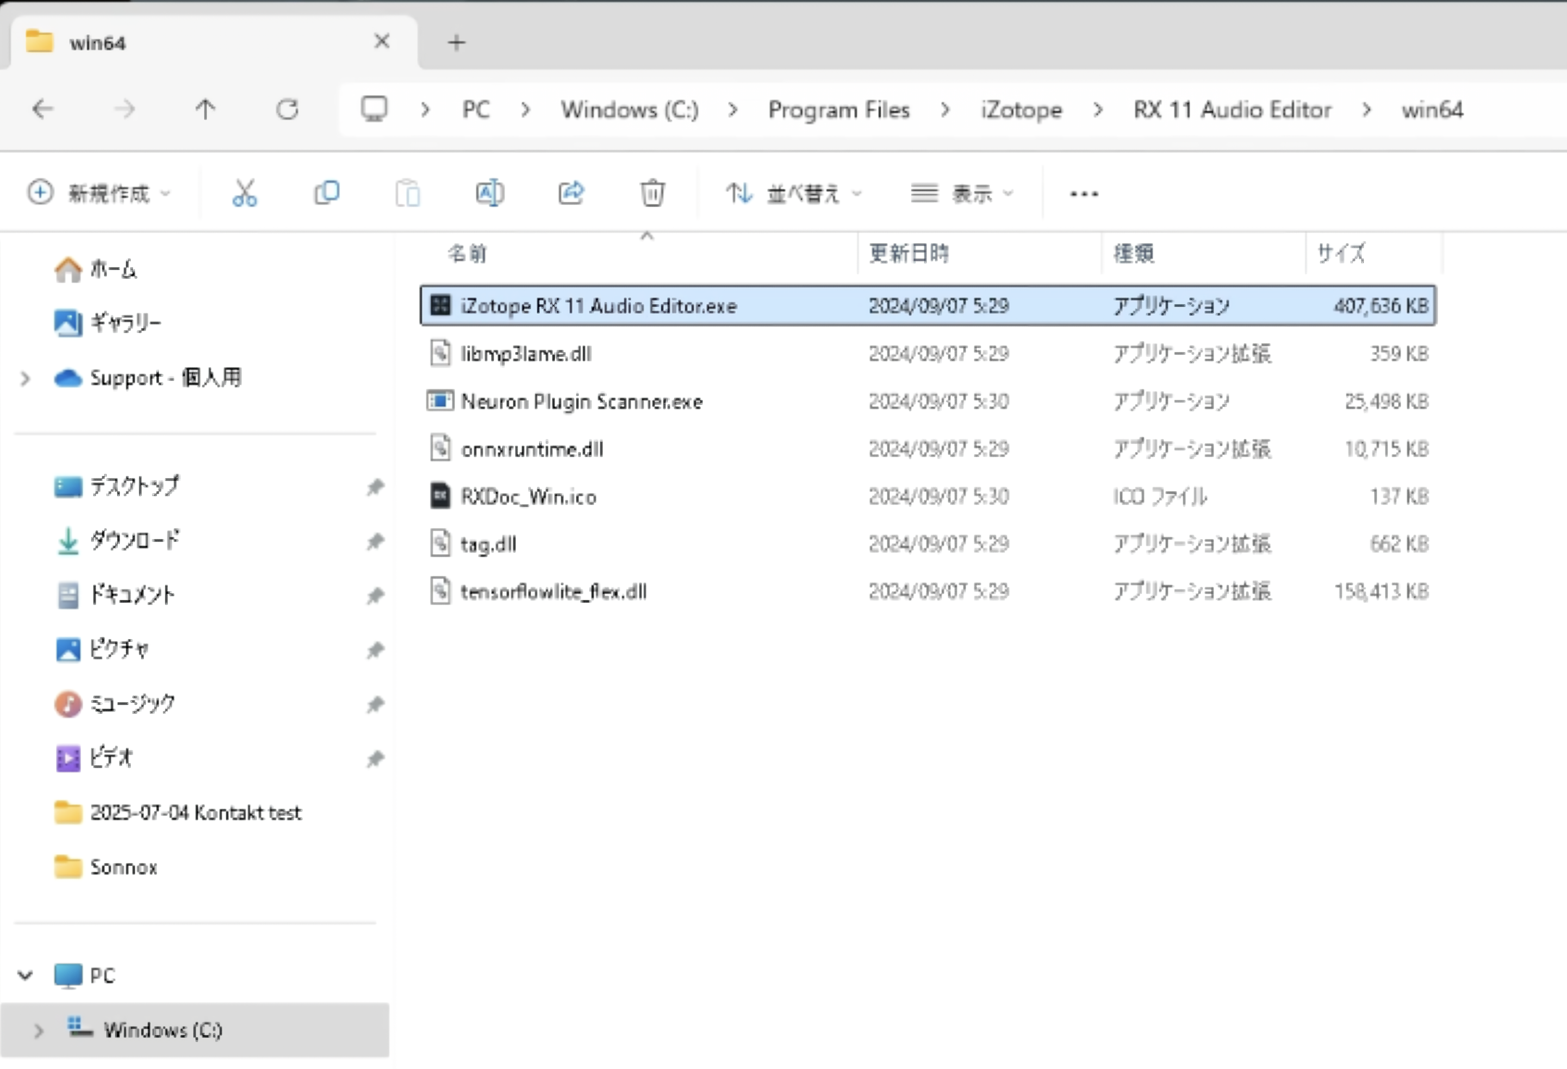The image size is (1567, 1069).
Task: Click the pin icon beside ドキュメント
Action: pos(375,595)
